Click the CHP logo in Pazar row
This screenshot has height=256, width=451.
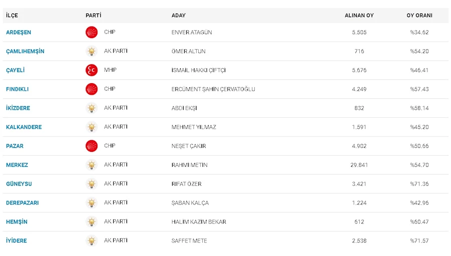click(91, 146)
